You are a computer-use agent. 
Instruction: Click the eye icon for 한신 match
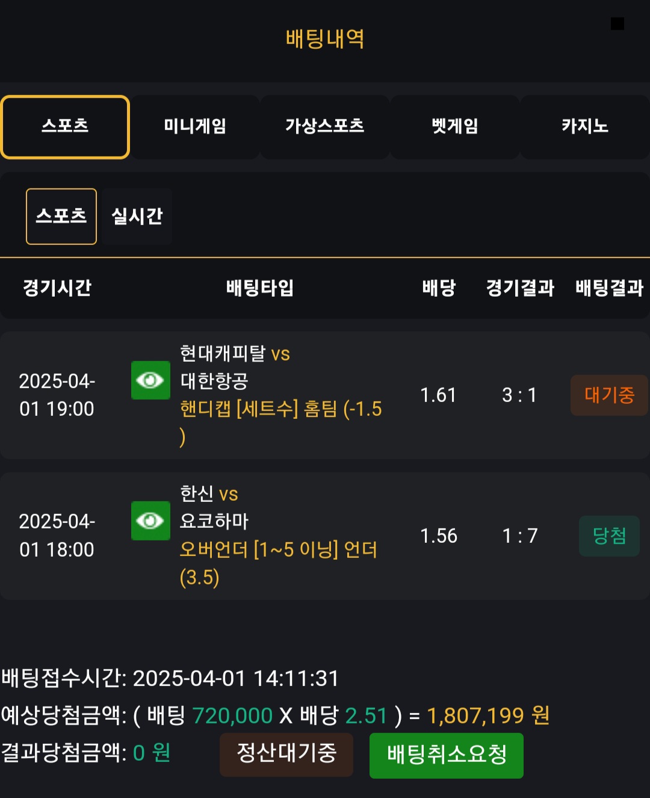point(150,521)
